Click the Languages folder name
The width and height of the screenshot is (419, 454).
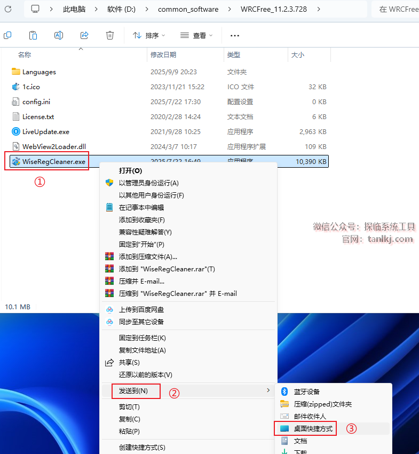(x=39, y=72)
